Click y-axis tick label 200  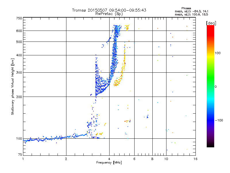click(19, 97)
